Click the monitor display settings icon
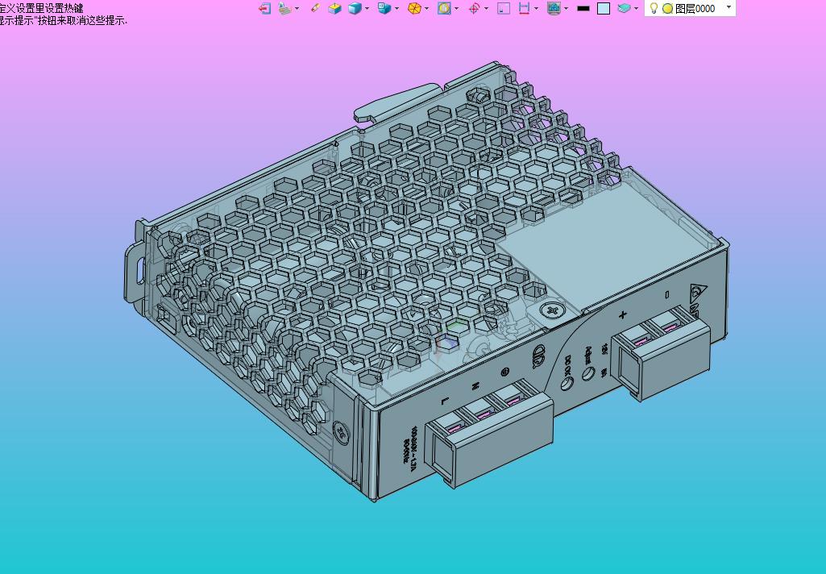Image resolution: width=826 pixels, height=574 pixels. (554, 8)
